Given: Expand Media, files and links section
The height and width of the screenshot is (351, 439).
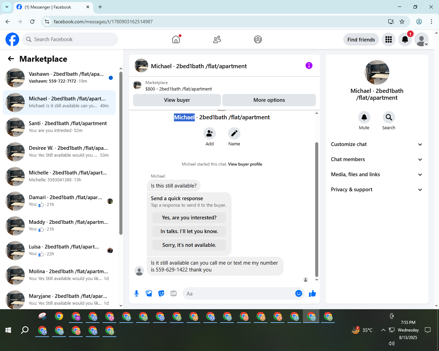Looking at the screenshot, I should click(x=377, y=174).
